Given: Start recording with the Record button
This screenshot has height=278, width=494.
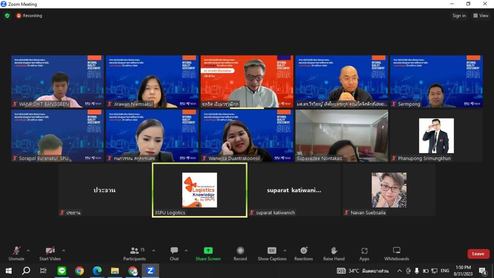Looking at the screenshot, I should [x=240, y=254].
